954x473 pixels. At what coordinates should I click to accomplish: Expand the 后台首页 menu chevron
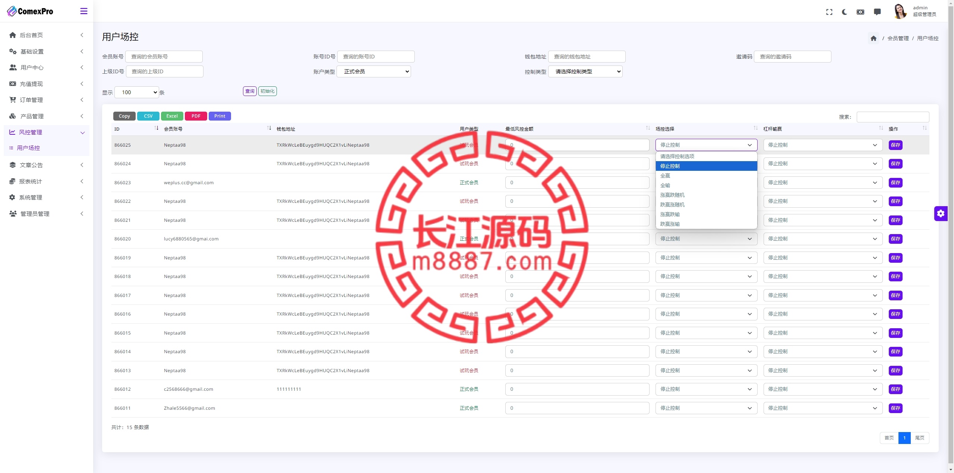click(x=82, y=35)
